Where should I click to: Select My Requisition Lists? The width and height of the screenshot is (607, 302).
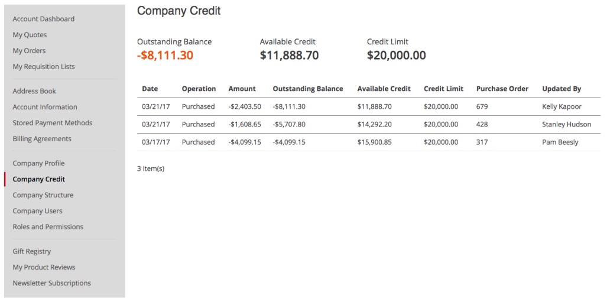pyautogui.click(x=44, y=67)
